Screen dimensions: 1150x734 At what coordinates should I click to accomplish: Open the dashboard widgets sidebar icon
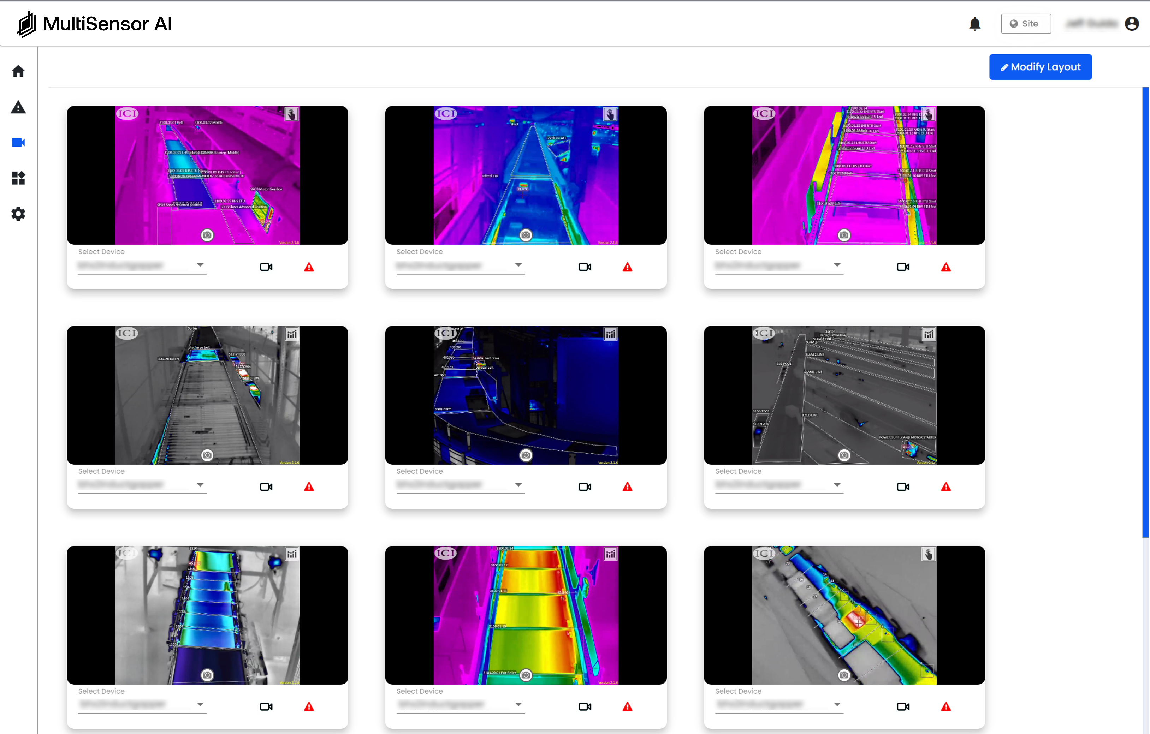(18, 178)
